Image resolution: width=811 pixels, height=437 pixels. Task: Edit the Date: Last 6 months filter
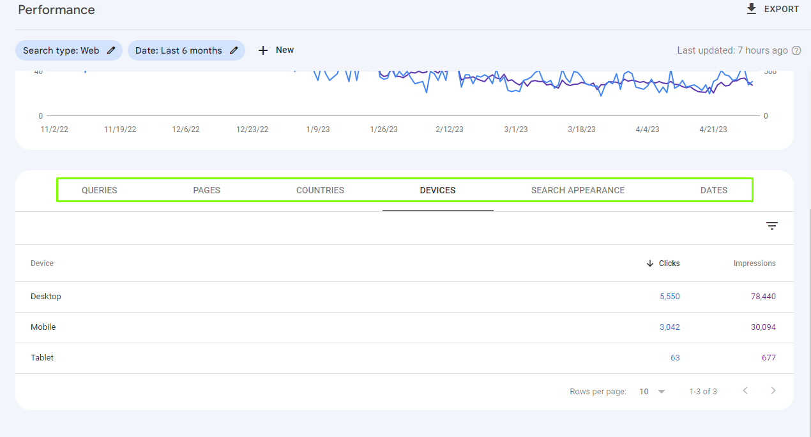point(234,50)
